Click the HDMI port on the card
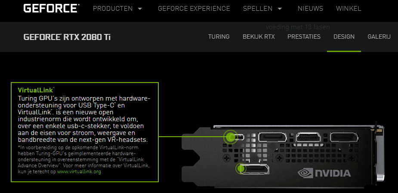The width and height of the screenshot is (398, 193). (x=308, y=137)
